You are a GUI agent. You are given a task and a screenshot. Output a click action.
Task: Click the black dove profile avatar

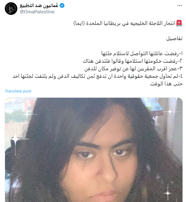(11, 9)
